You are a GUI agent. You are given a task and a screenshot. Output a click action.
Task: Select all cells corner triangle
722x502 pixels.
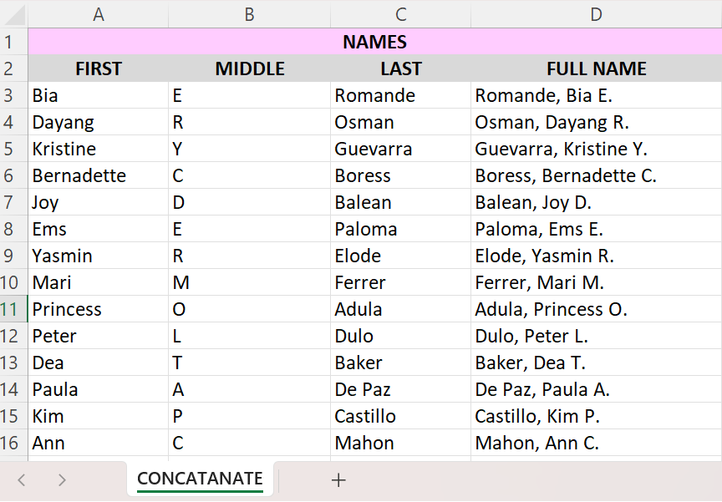click(x=13, y=14)
